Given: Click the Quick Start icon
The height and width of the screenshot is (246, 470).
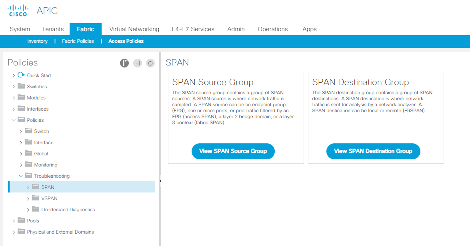Looking at the screenshot, I should point(21,75).
